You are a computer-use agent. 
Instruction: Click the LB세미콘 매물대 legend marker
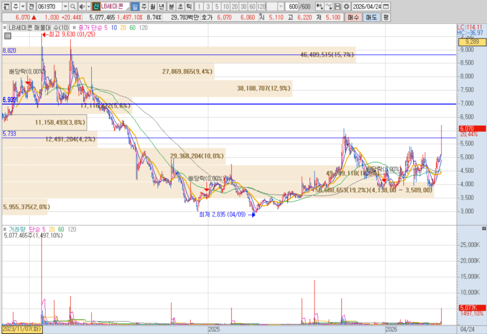click(x=5, y=28)
